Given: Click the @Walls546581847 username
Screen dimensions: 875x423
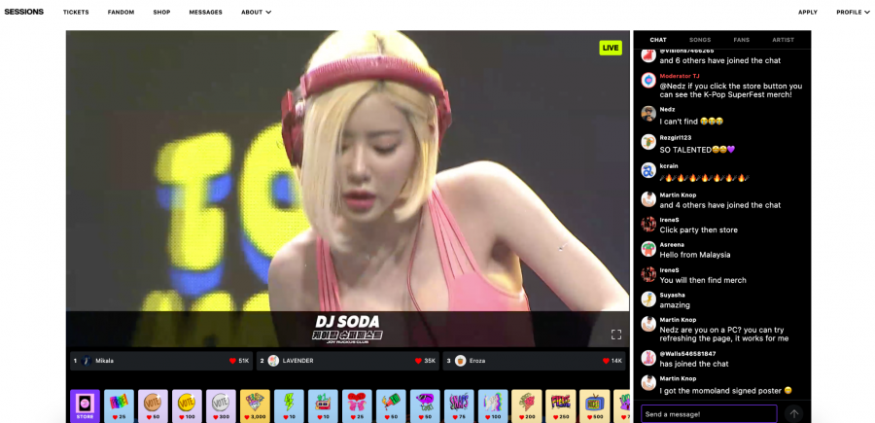Looking at the screenshot, I should coord(687,354).
